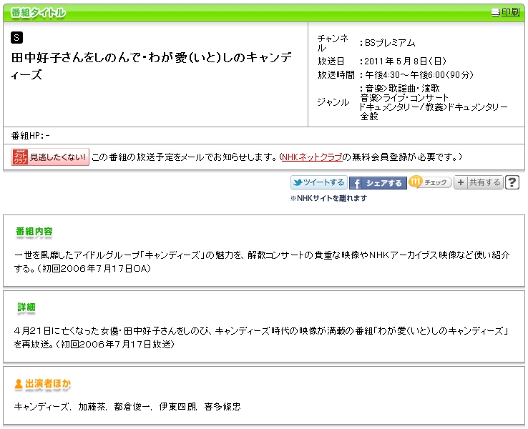Click the 詳細 section heading
528x429 pixels.
pos(26,307)
